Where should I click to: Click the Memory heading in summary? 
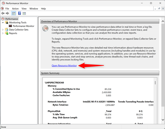[x=52, y=86]
